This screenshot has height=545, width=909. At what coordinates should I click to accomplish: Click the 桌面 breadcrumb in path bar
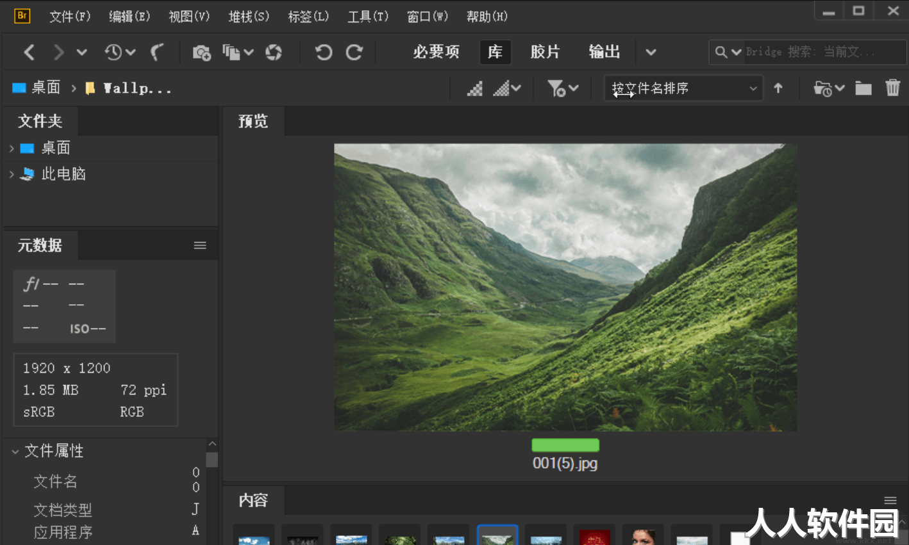[x=37, y=88]
